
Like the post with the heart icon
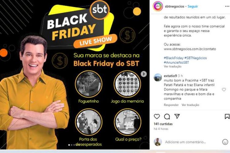click(157, 116)
